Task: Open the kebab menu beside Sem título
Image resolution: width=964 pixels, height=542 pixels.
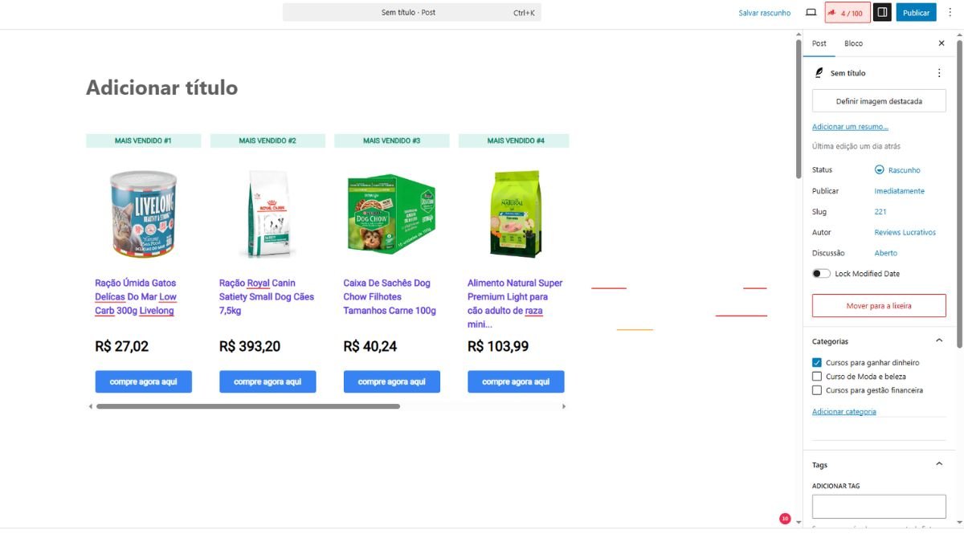Action: click(938, 72)
